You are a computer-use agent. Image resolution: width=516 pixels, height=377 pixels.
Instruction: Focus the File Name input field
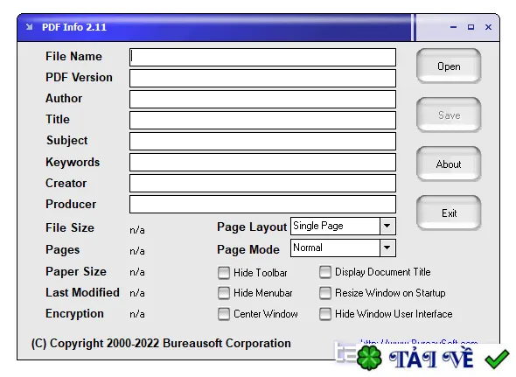tap(262, 57)
